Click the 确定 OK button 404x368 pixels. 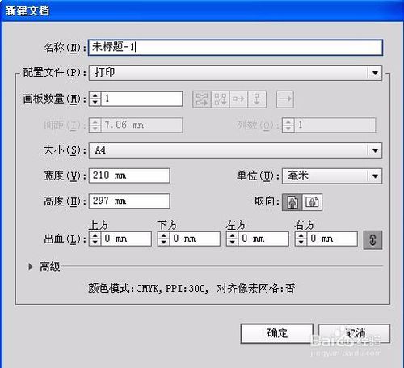(277, 333)
